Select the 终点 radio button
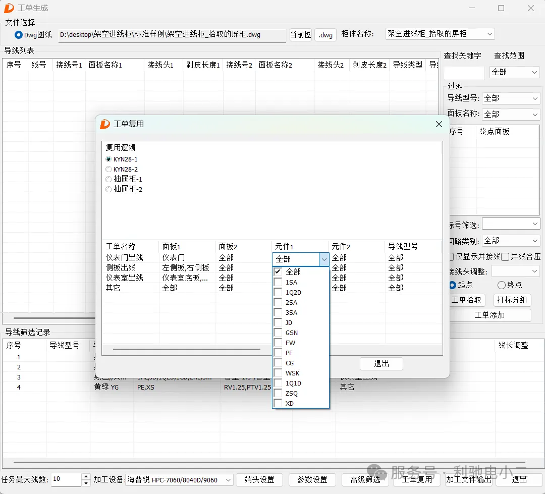 502,285
